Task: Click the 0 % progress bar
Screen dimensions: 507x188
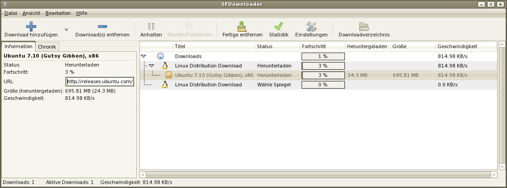Action: click(323, 85)
